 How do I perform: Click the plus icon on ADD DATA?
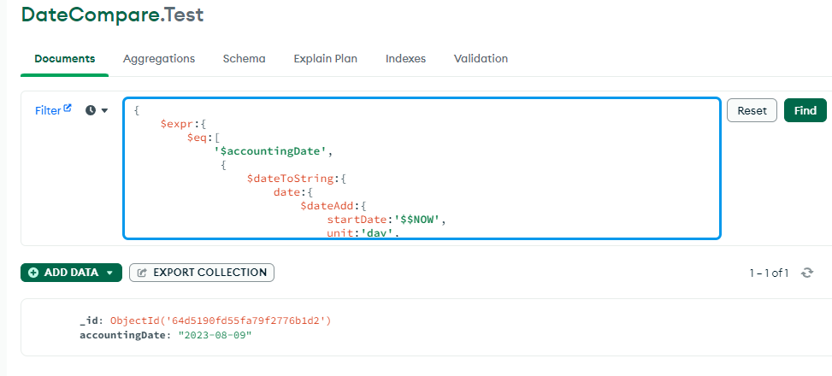click(x=33, y=273)
